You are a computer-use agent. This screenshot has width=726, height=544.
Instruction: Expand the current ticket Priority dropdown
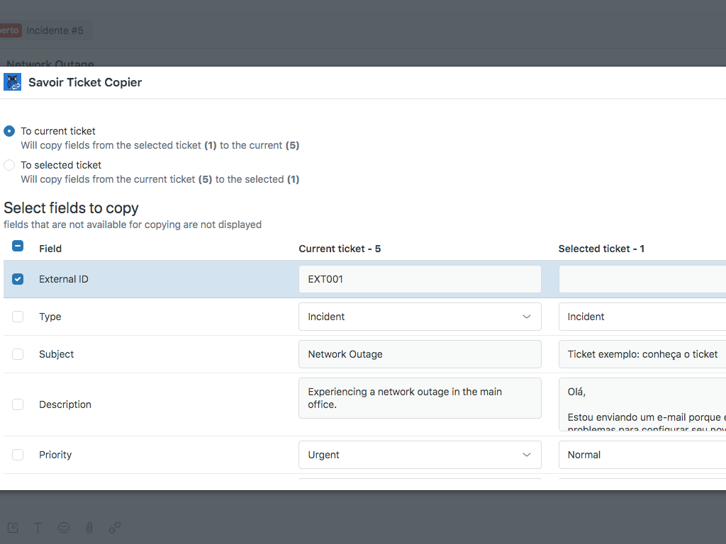pyautogui.click(x=420, y=455)
